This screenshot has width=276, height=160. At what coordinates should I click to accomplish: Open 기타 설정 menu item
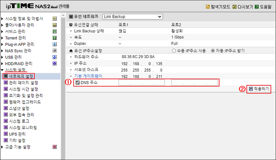click(x=17, y=141)
